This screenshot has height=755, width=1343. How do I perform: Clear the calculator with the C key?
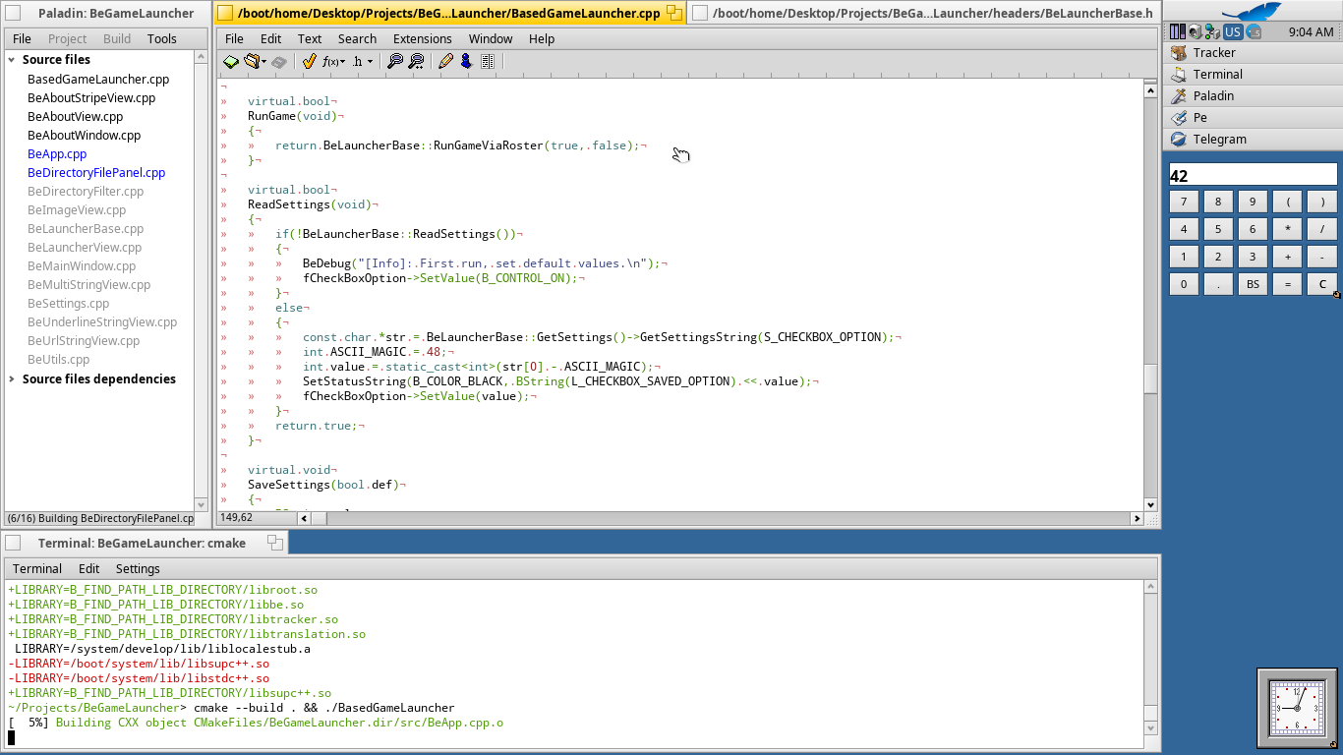click(x=1322, y=284)
